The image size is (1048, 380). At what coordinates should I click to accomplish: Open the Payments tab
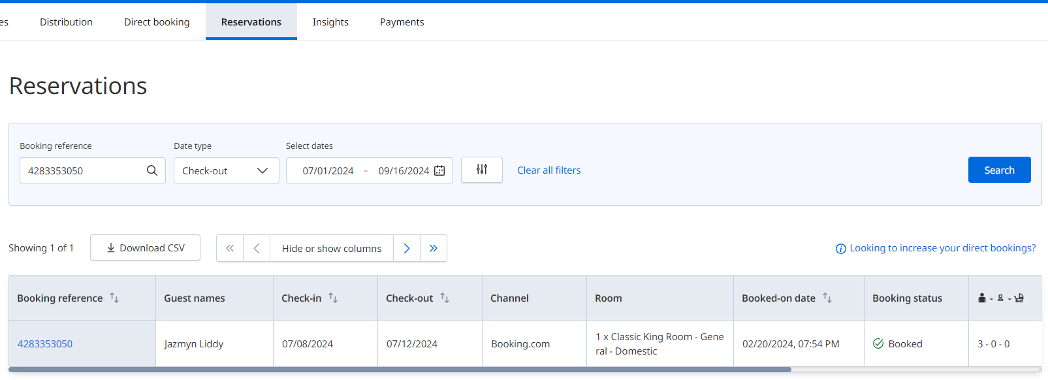tap(402, 22)
